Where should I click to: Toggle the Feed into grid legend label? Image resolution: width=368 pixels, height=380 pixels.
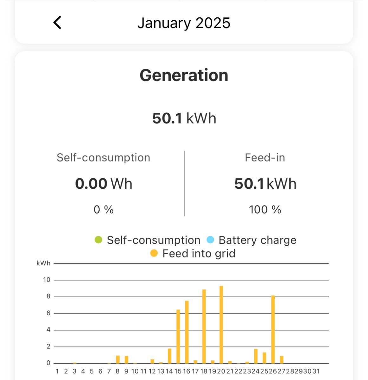[199, 254]
